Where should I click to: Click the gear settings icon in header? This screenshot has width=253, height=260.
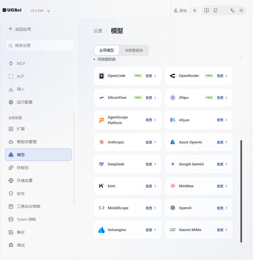195,10
